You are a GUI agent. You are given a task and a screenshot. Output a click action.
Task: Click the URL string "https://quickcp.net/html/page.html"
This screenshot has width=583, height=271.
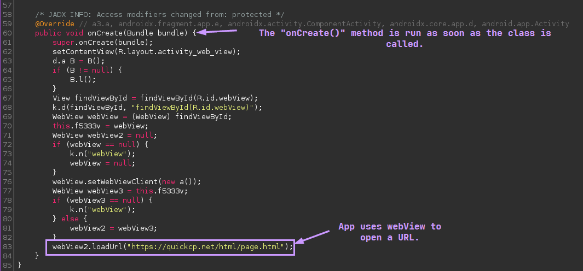[206, 247]
